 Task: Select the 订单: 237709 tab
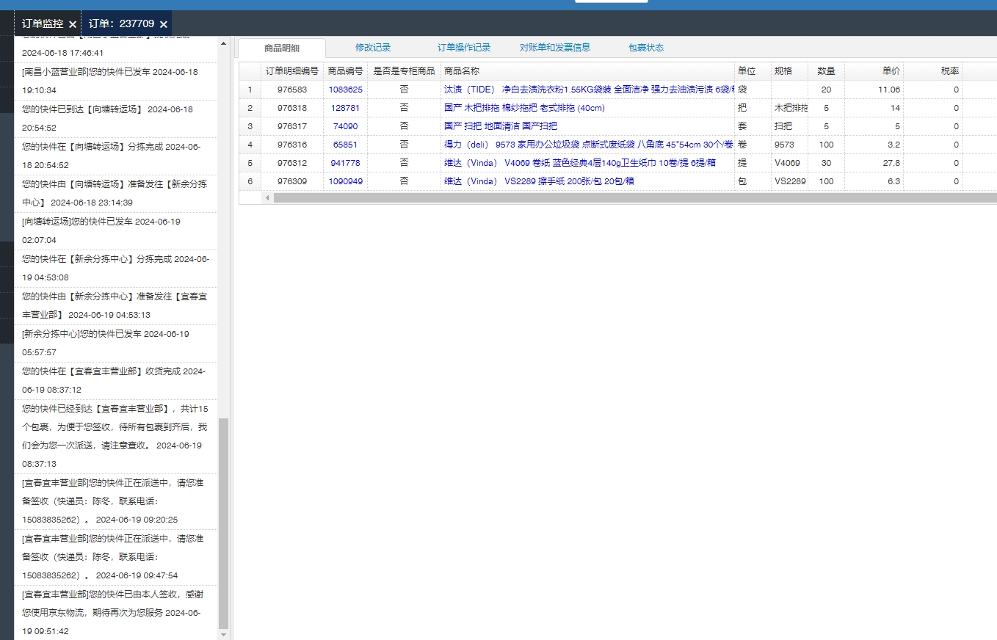121,23
